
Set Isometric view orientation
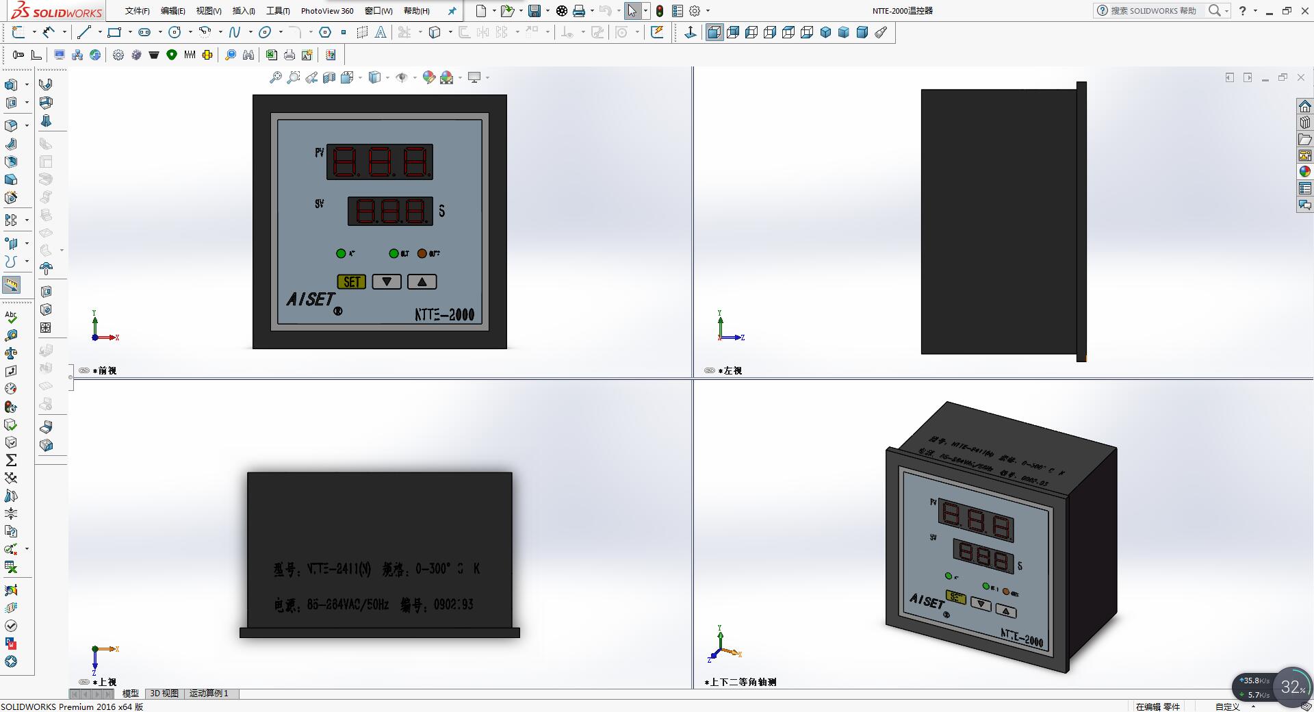coord(825,31)
